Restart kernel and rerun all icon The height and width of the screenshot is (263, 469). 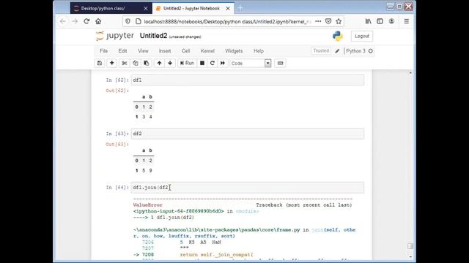(x=223, y=64)
